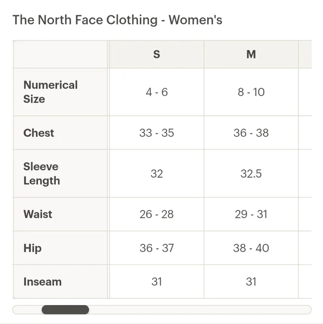Click the M size column header
Screen dimensions: 323x324
coord(251,54)
